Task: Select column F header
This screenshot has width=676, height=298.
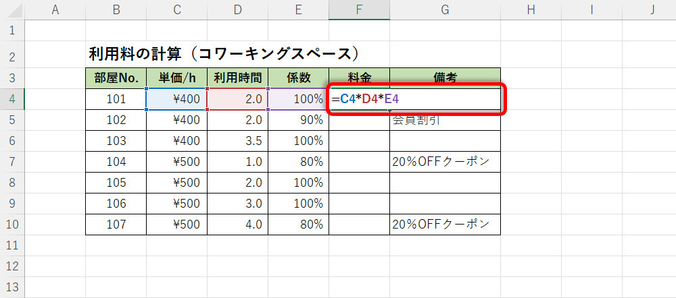Action: click(359, 10)
